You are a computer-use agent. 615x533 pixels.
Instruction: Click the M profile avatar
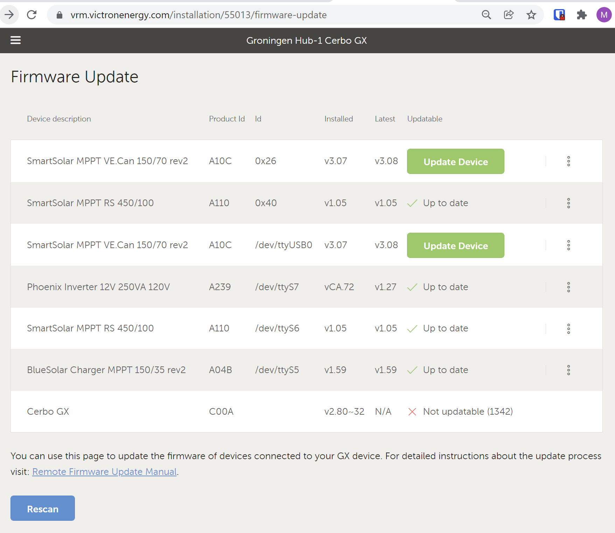coord(603,15)
